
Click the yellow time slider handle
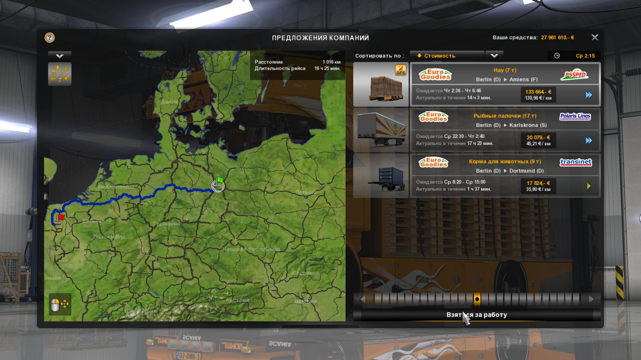click(x=477, y=299)
